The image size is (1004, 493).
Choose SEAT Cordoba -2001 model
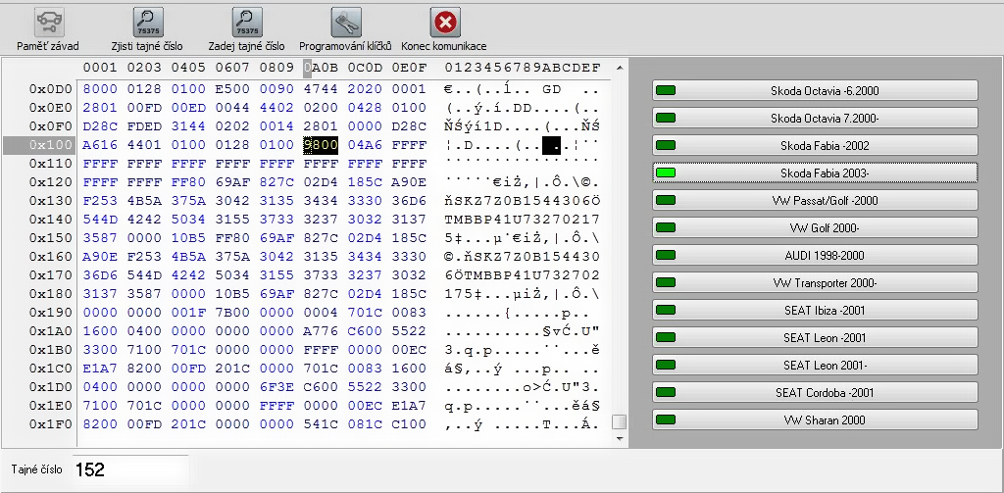[x=815, y=392]
